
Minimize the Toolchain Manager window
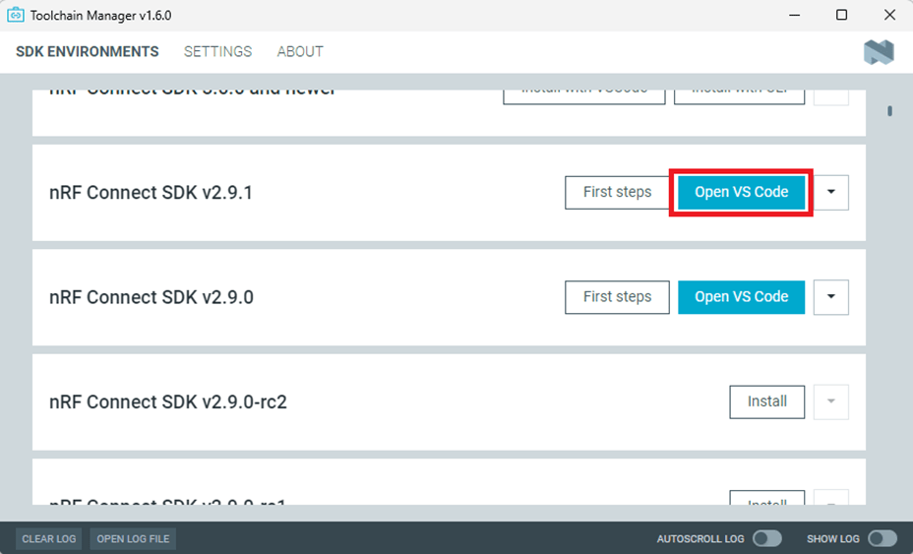tap(796, 15)
